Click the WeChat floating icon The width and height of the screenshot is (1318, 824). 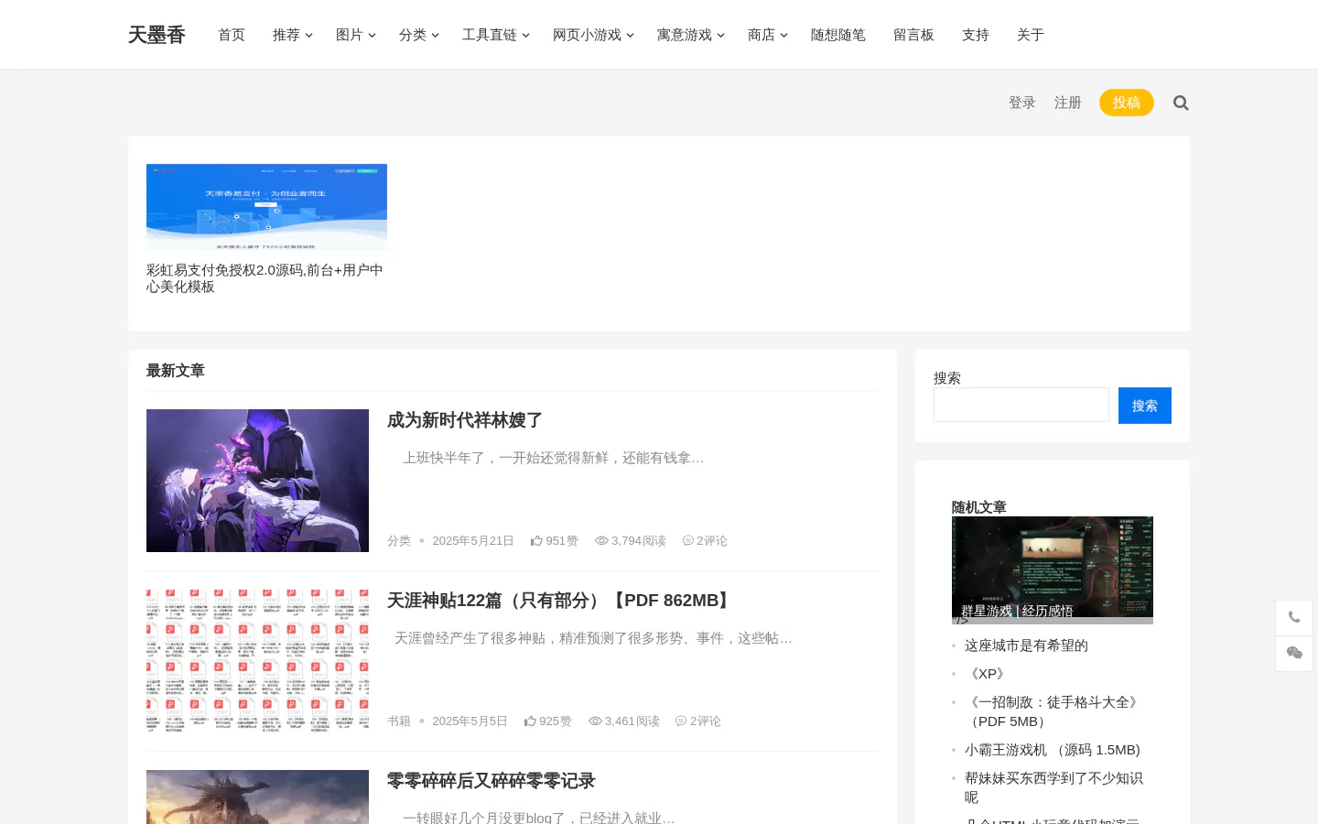pyautogui.click(x=1294, y=653)
